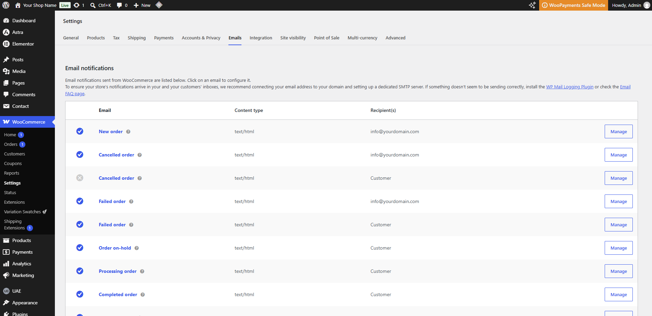Click the help icon next to Processing order
The image size is (652, 316).
[x=142, y=271]
